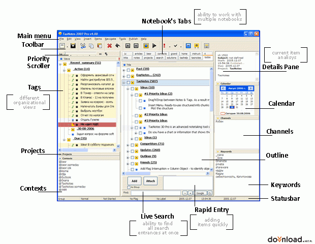Screen dimensions: 315x244
Task: Click the Attach button
Action: pos(150,181)
